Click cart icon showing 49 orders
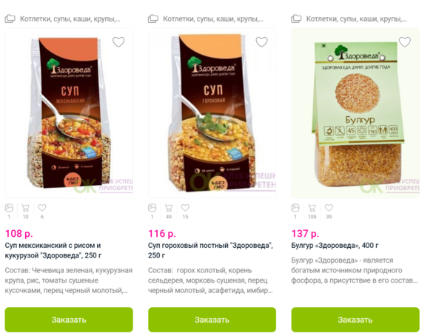The width and height of the screenshot is (436, 333). click(169, 208)
